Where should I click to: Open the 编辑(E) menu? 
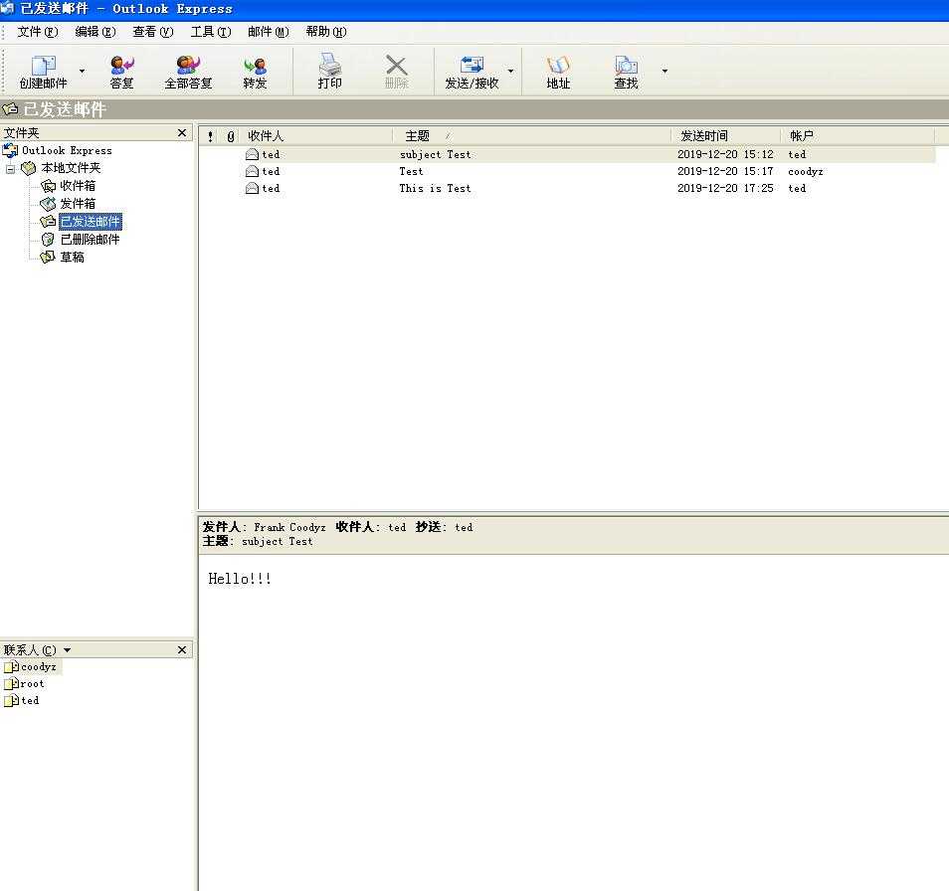(95, 32)
